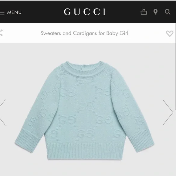This screenshot has height=176, width=176.
Task: Open Sweaters and Cardigans for Baby Girl
Action: (x=84, y=33)
